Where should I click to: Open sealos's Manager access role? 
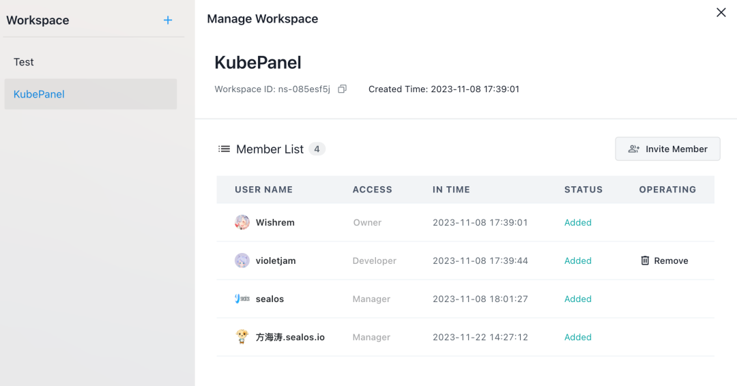coord(371,299)
